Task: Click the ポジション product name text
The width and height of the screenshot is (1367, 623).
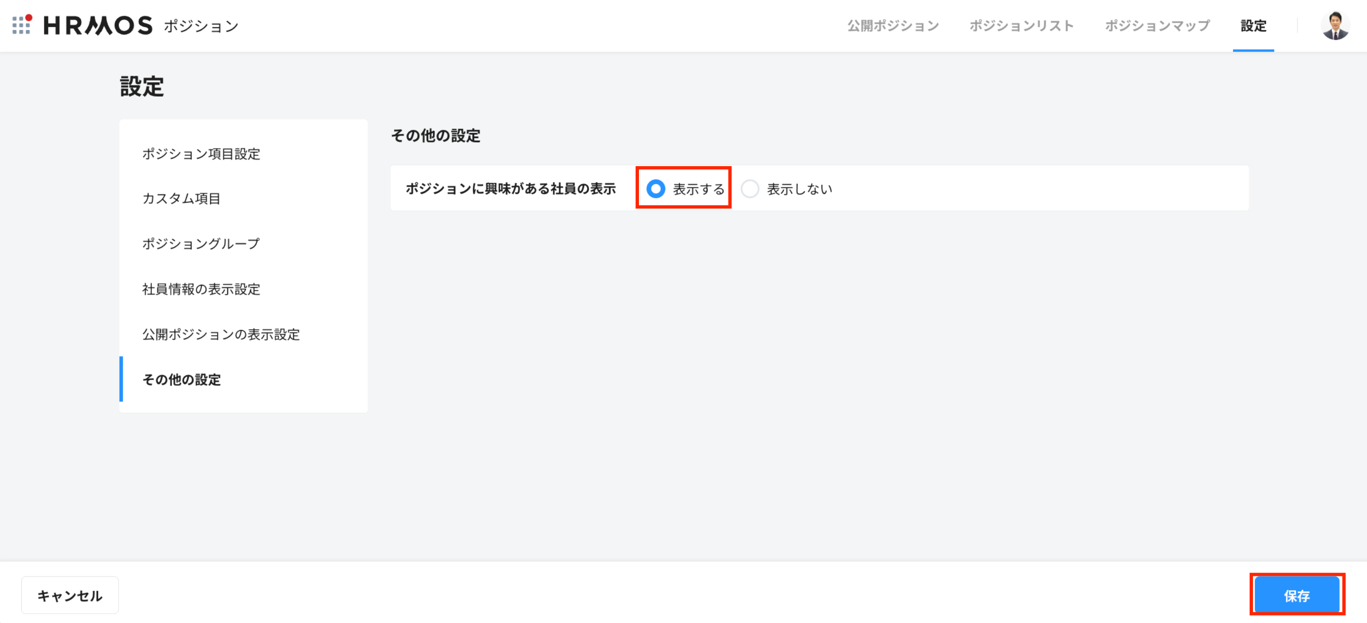Action: click(201, 26)
